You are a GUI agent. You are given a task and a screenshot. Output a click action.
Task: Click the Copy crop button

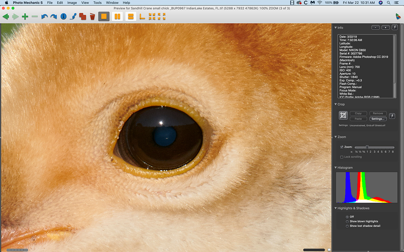pyautogui.click(x=358, y=114)
